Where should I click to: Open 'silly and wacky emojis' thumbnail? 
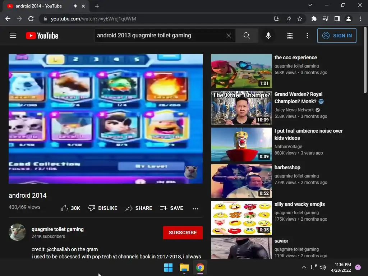[241, 218]
